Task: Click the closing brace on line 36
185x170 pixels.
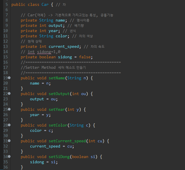Action: [22, 167]
